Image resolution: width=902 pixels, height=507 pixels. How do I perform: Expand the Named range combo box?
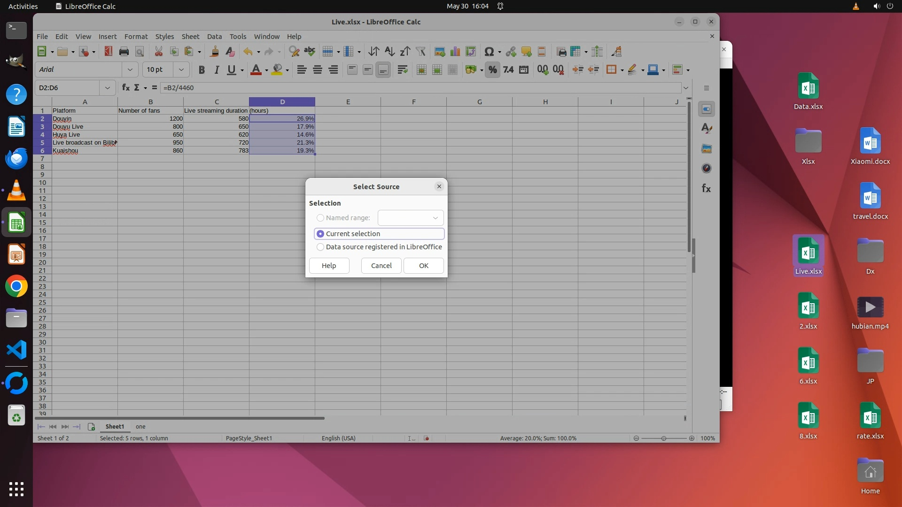click(435, 218)
